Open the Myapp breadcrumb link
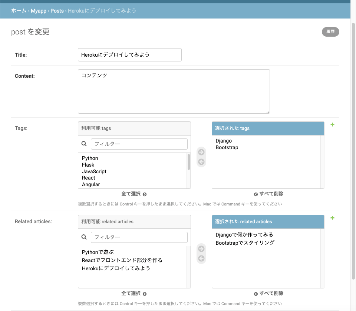 [x=39, y=11]
